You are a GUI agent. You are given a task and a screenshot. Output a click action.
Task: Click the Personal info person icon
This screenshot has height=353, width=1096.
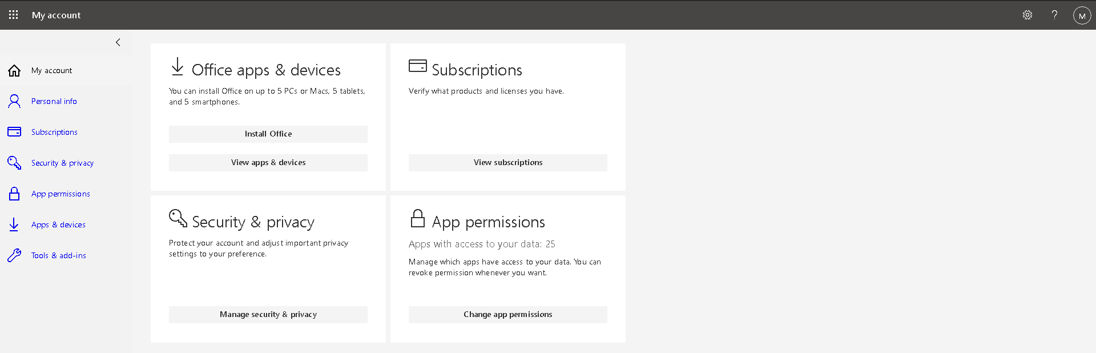tap(14, 102)
